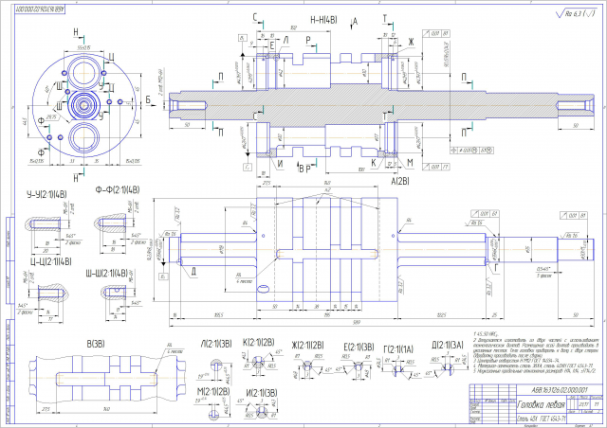Screen dimensions: 607x428
Task: Select the part name Головка левая
Action: click(x=542, y=404)
